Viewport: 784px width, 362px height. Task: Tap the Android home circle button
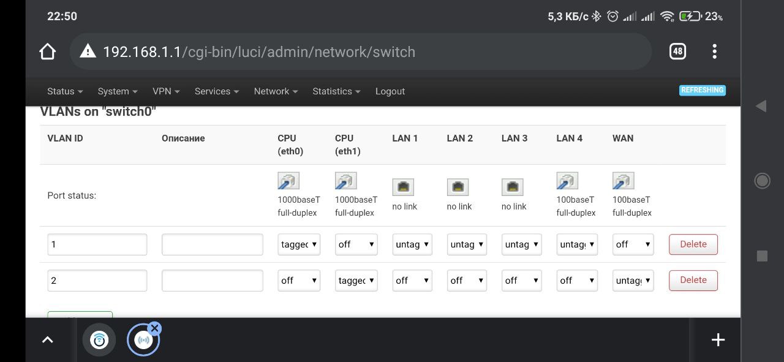coord(762,181)
